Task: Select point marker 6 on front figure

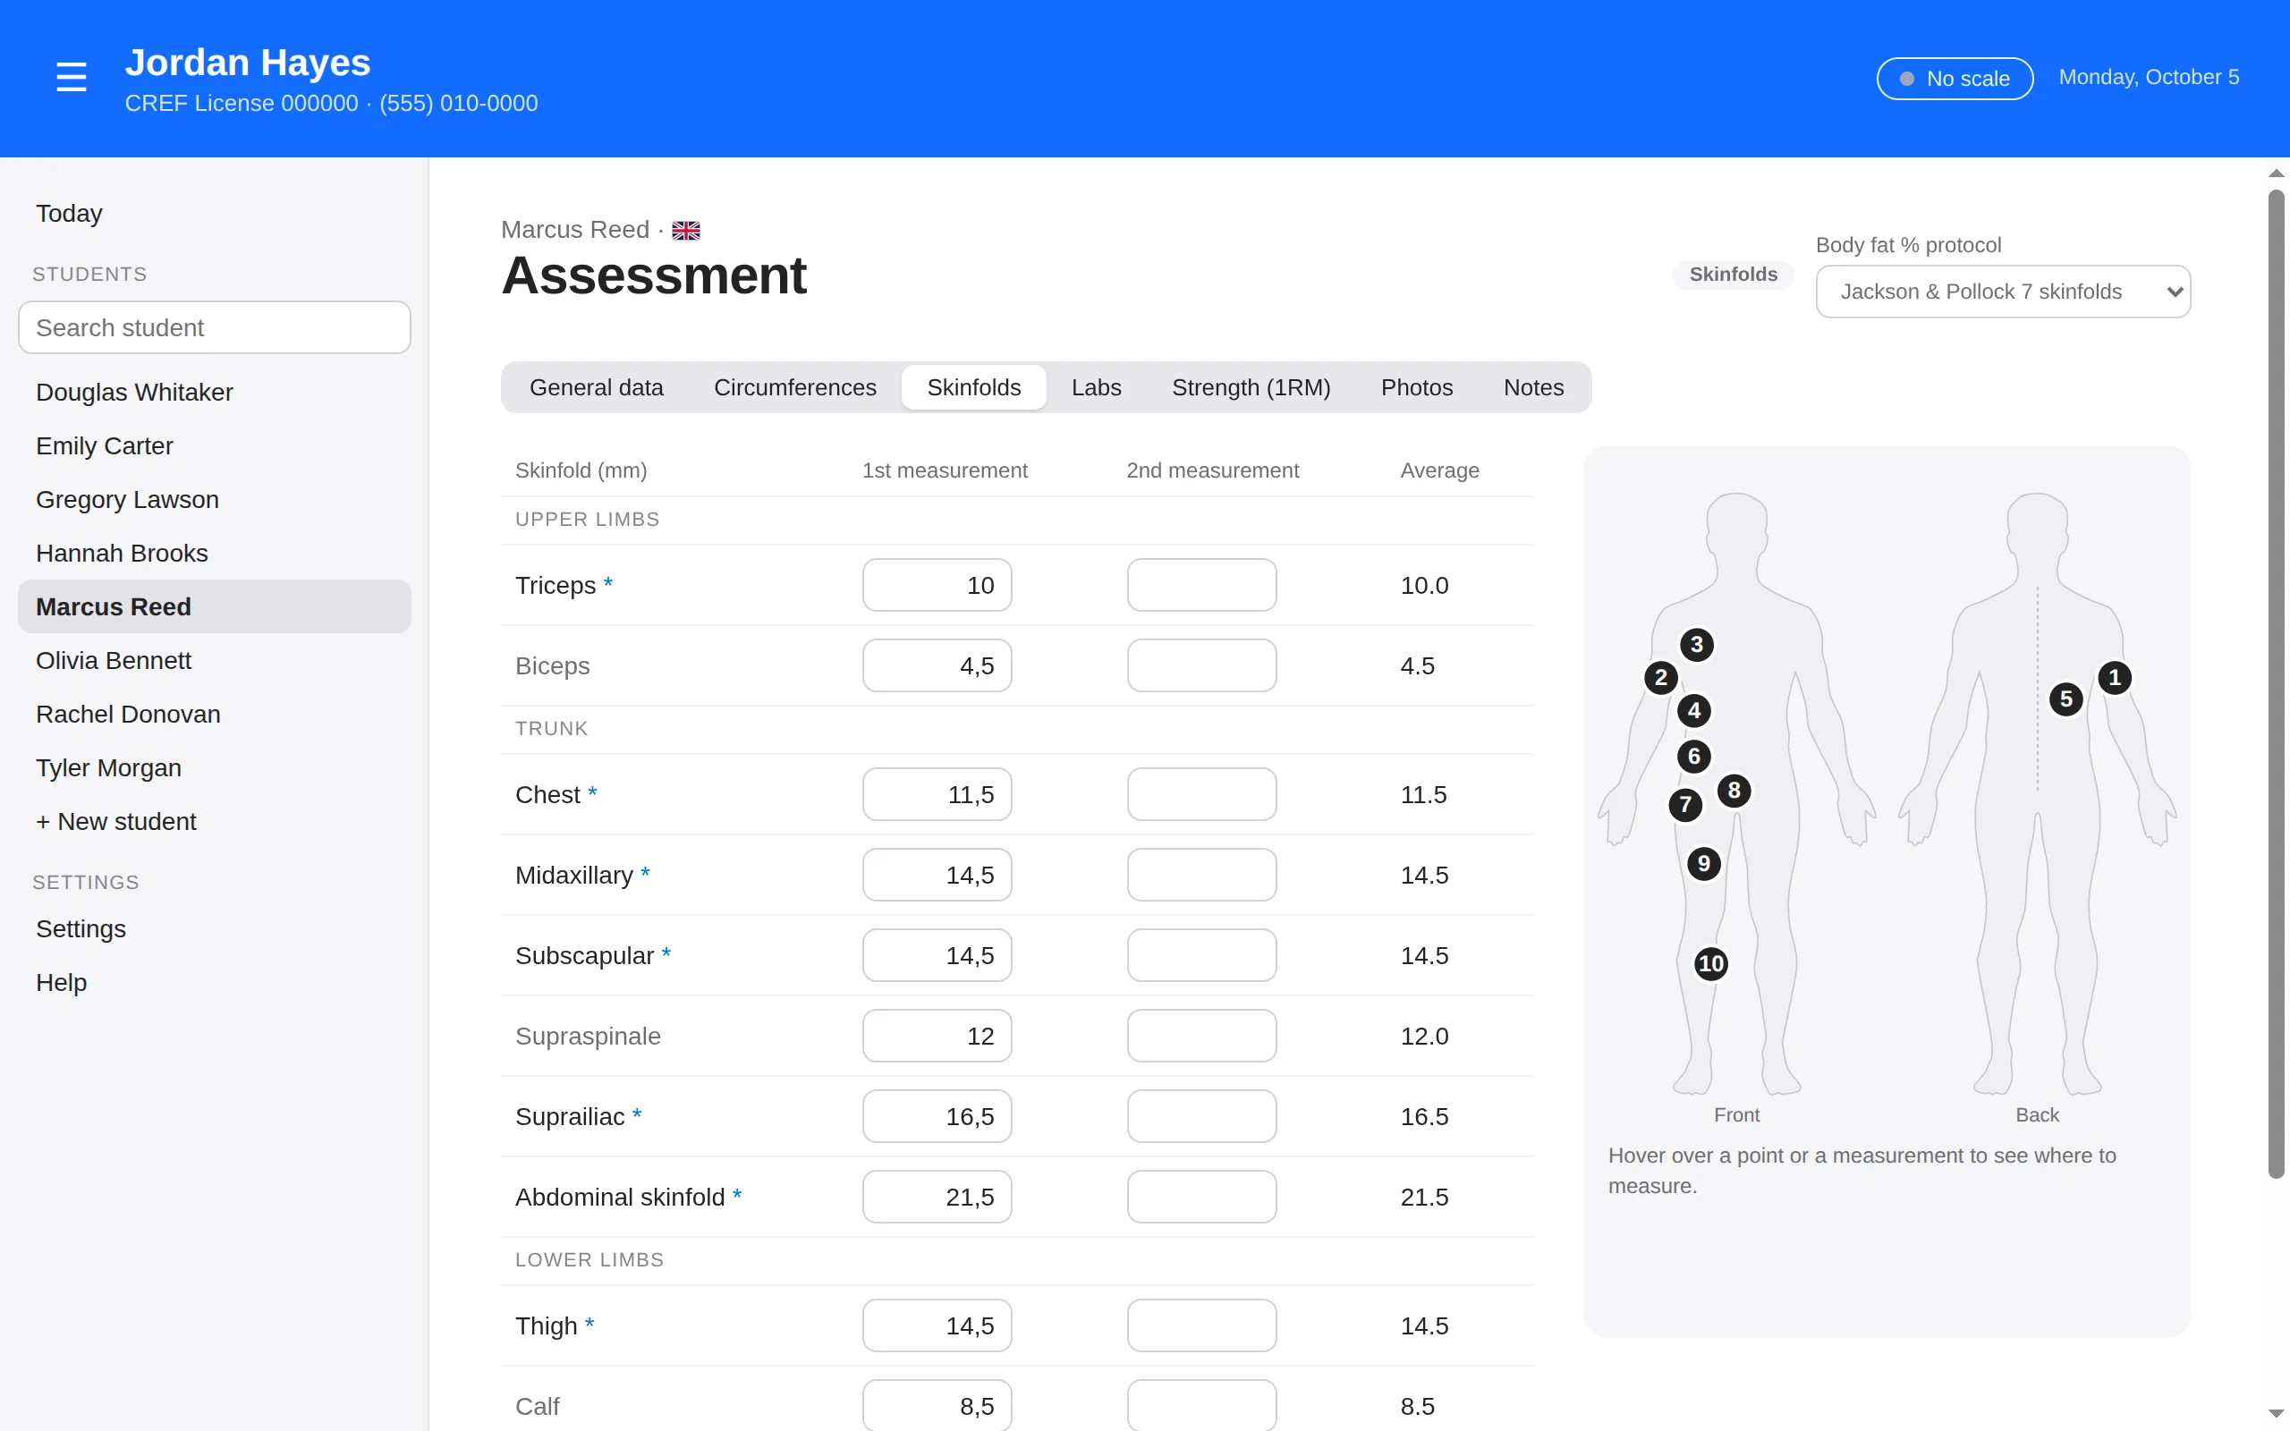Action: point(1694,757)
